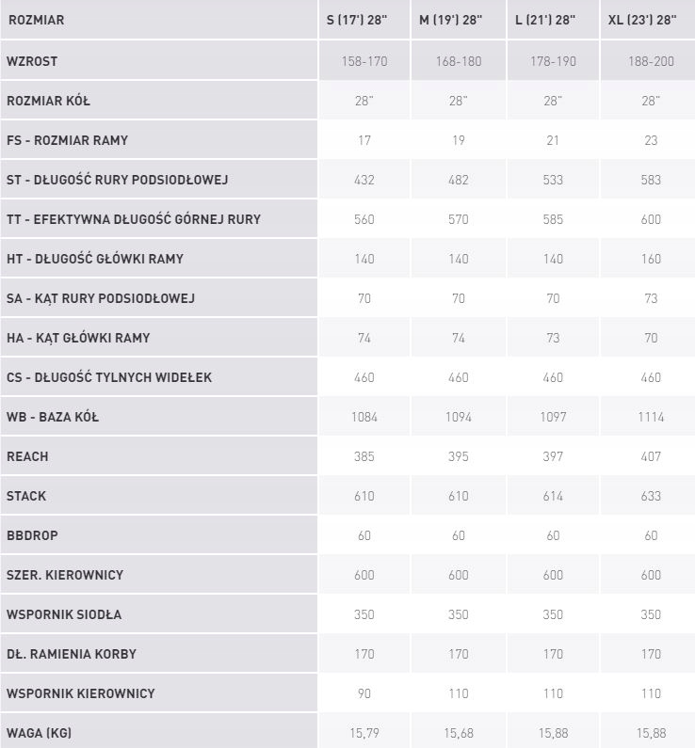Click WSPORNIK KIEROWNICY value 90
The image size is (695, 748).
tap(364, 693)
